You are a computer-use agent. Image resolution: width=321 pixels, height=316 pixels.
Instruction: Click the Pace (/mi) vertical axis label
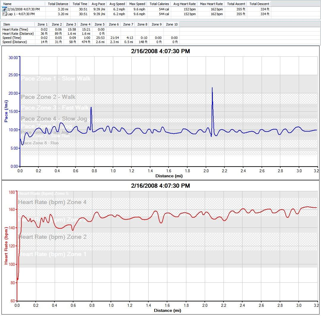pyautogui.click(x=6, y=112)
